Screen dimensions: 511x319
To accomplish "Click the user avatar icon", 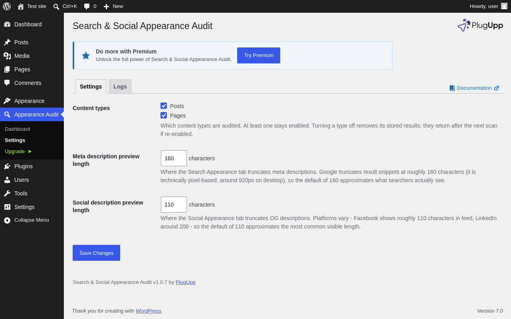I will (x=504, y=6).
